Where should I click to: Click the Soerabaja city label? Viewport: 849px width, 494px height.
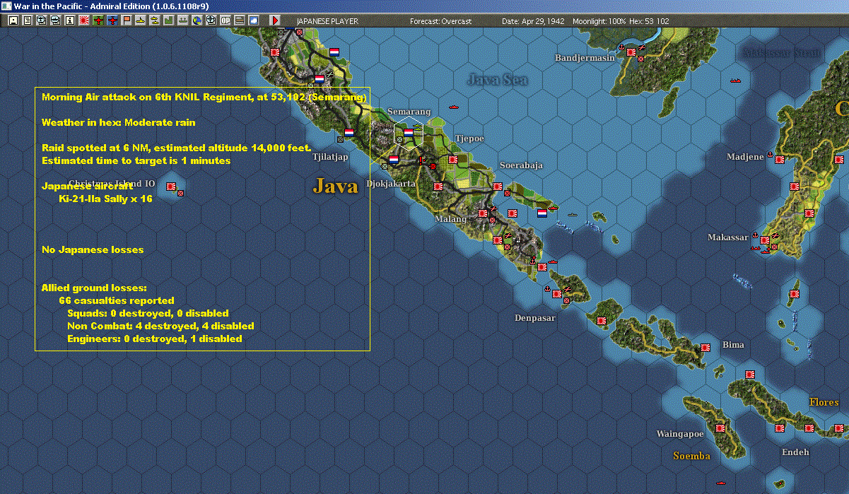point(521,165)
